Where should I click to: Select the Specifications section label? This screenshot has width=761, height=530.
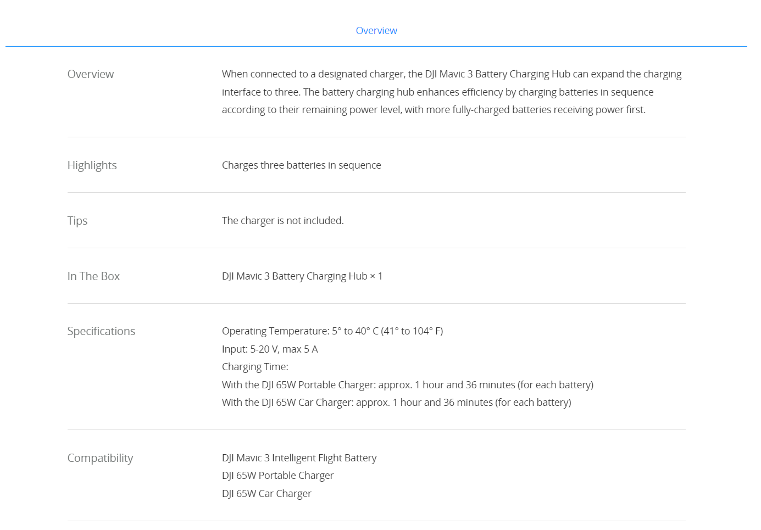click(x=101, y=331)
